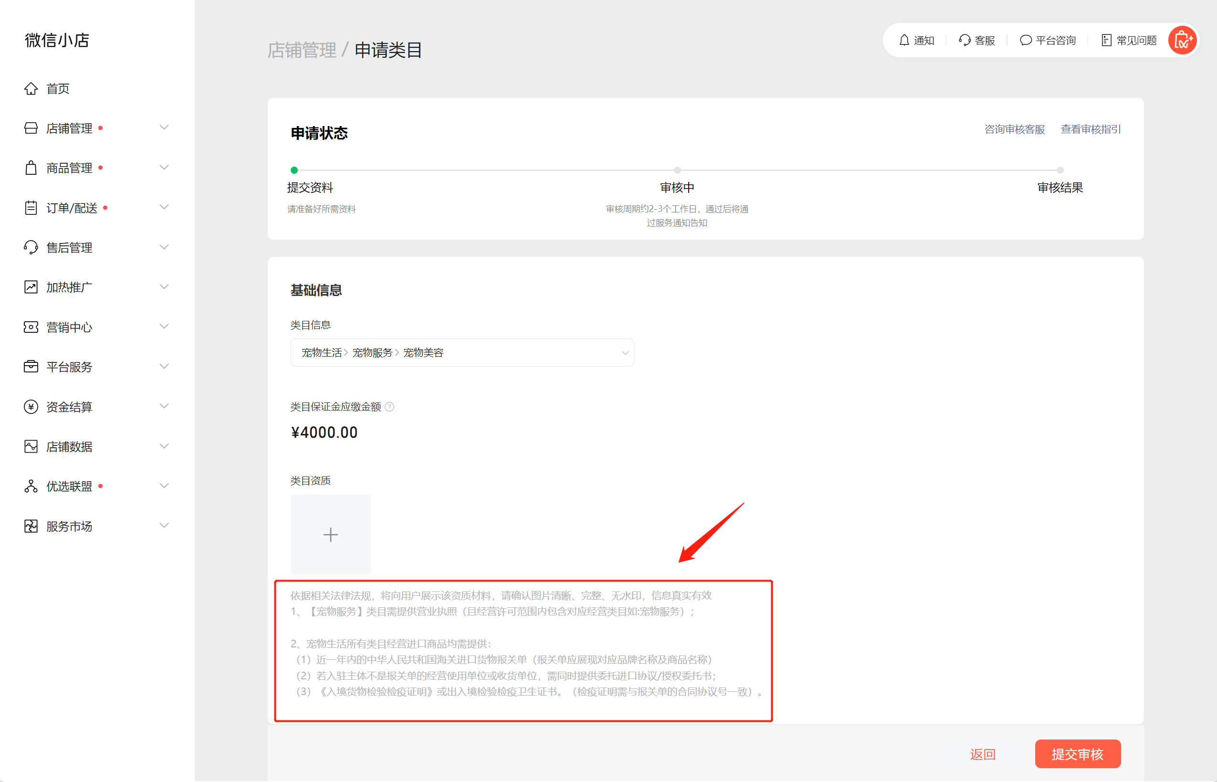The width and height of the screenshot is (1217, 782).
Task: Expand the 商品管理 sidebar section
Action: [163, 167]
